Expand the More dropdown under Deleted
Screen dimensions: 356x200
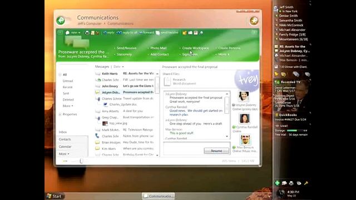coord(68,106)
